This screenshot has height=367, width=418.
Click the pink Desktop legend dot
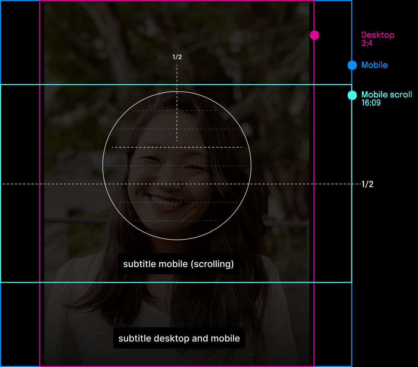[x=315, y=35]
